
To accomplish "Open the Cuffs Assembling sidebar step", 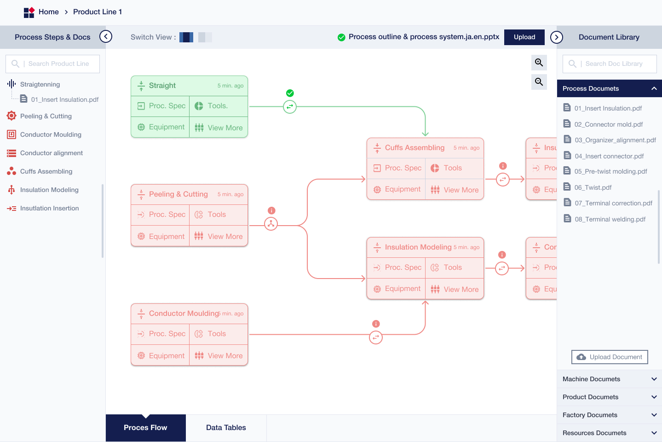I will [x=40, y=171].
